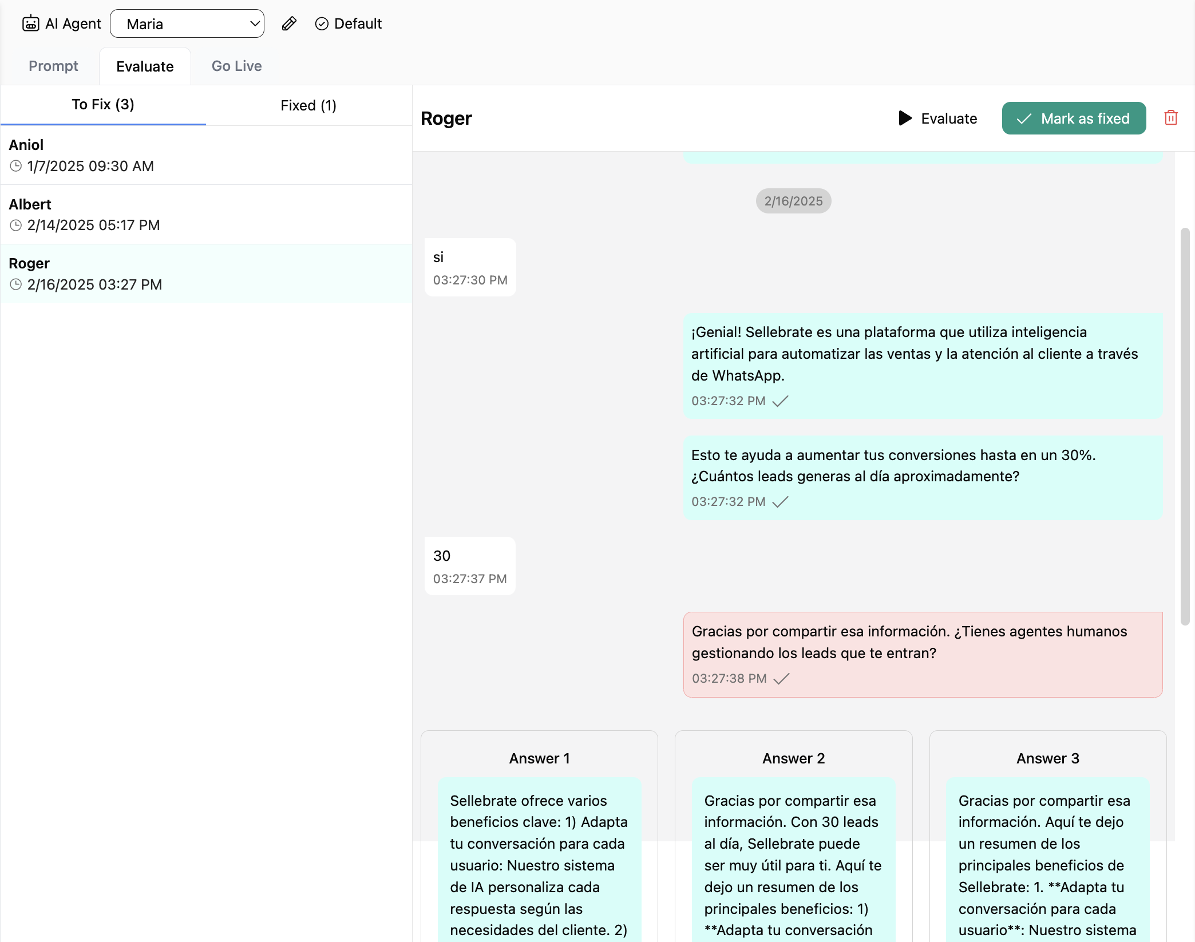Click the 'si' user message bubble
1195x942 pixels.
(x=470, y=267)
